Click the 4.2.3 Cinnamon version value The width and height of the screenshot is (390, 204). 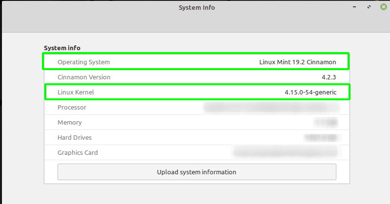328,77
